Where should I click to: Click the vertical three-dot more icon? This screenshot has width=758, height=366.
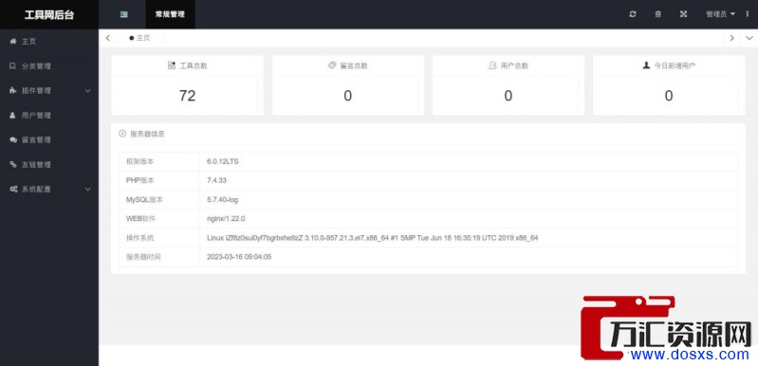[748, 14]
